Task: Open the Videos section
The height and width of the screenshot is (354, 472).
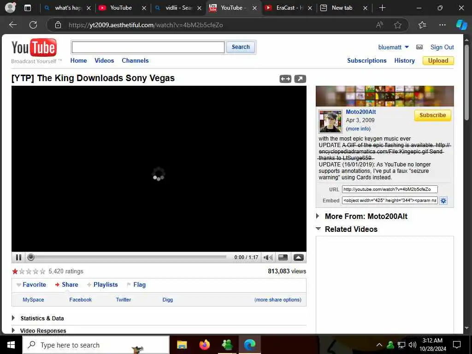Action: [104, 60]
